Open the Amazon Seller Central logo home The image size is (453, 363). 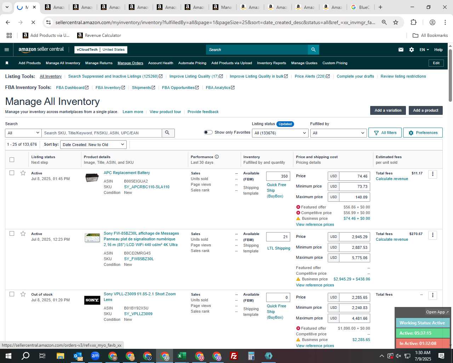(41, 50)
